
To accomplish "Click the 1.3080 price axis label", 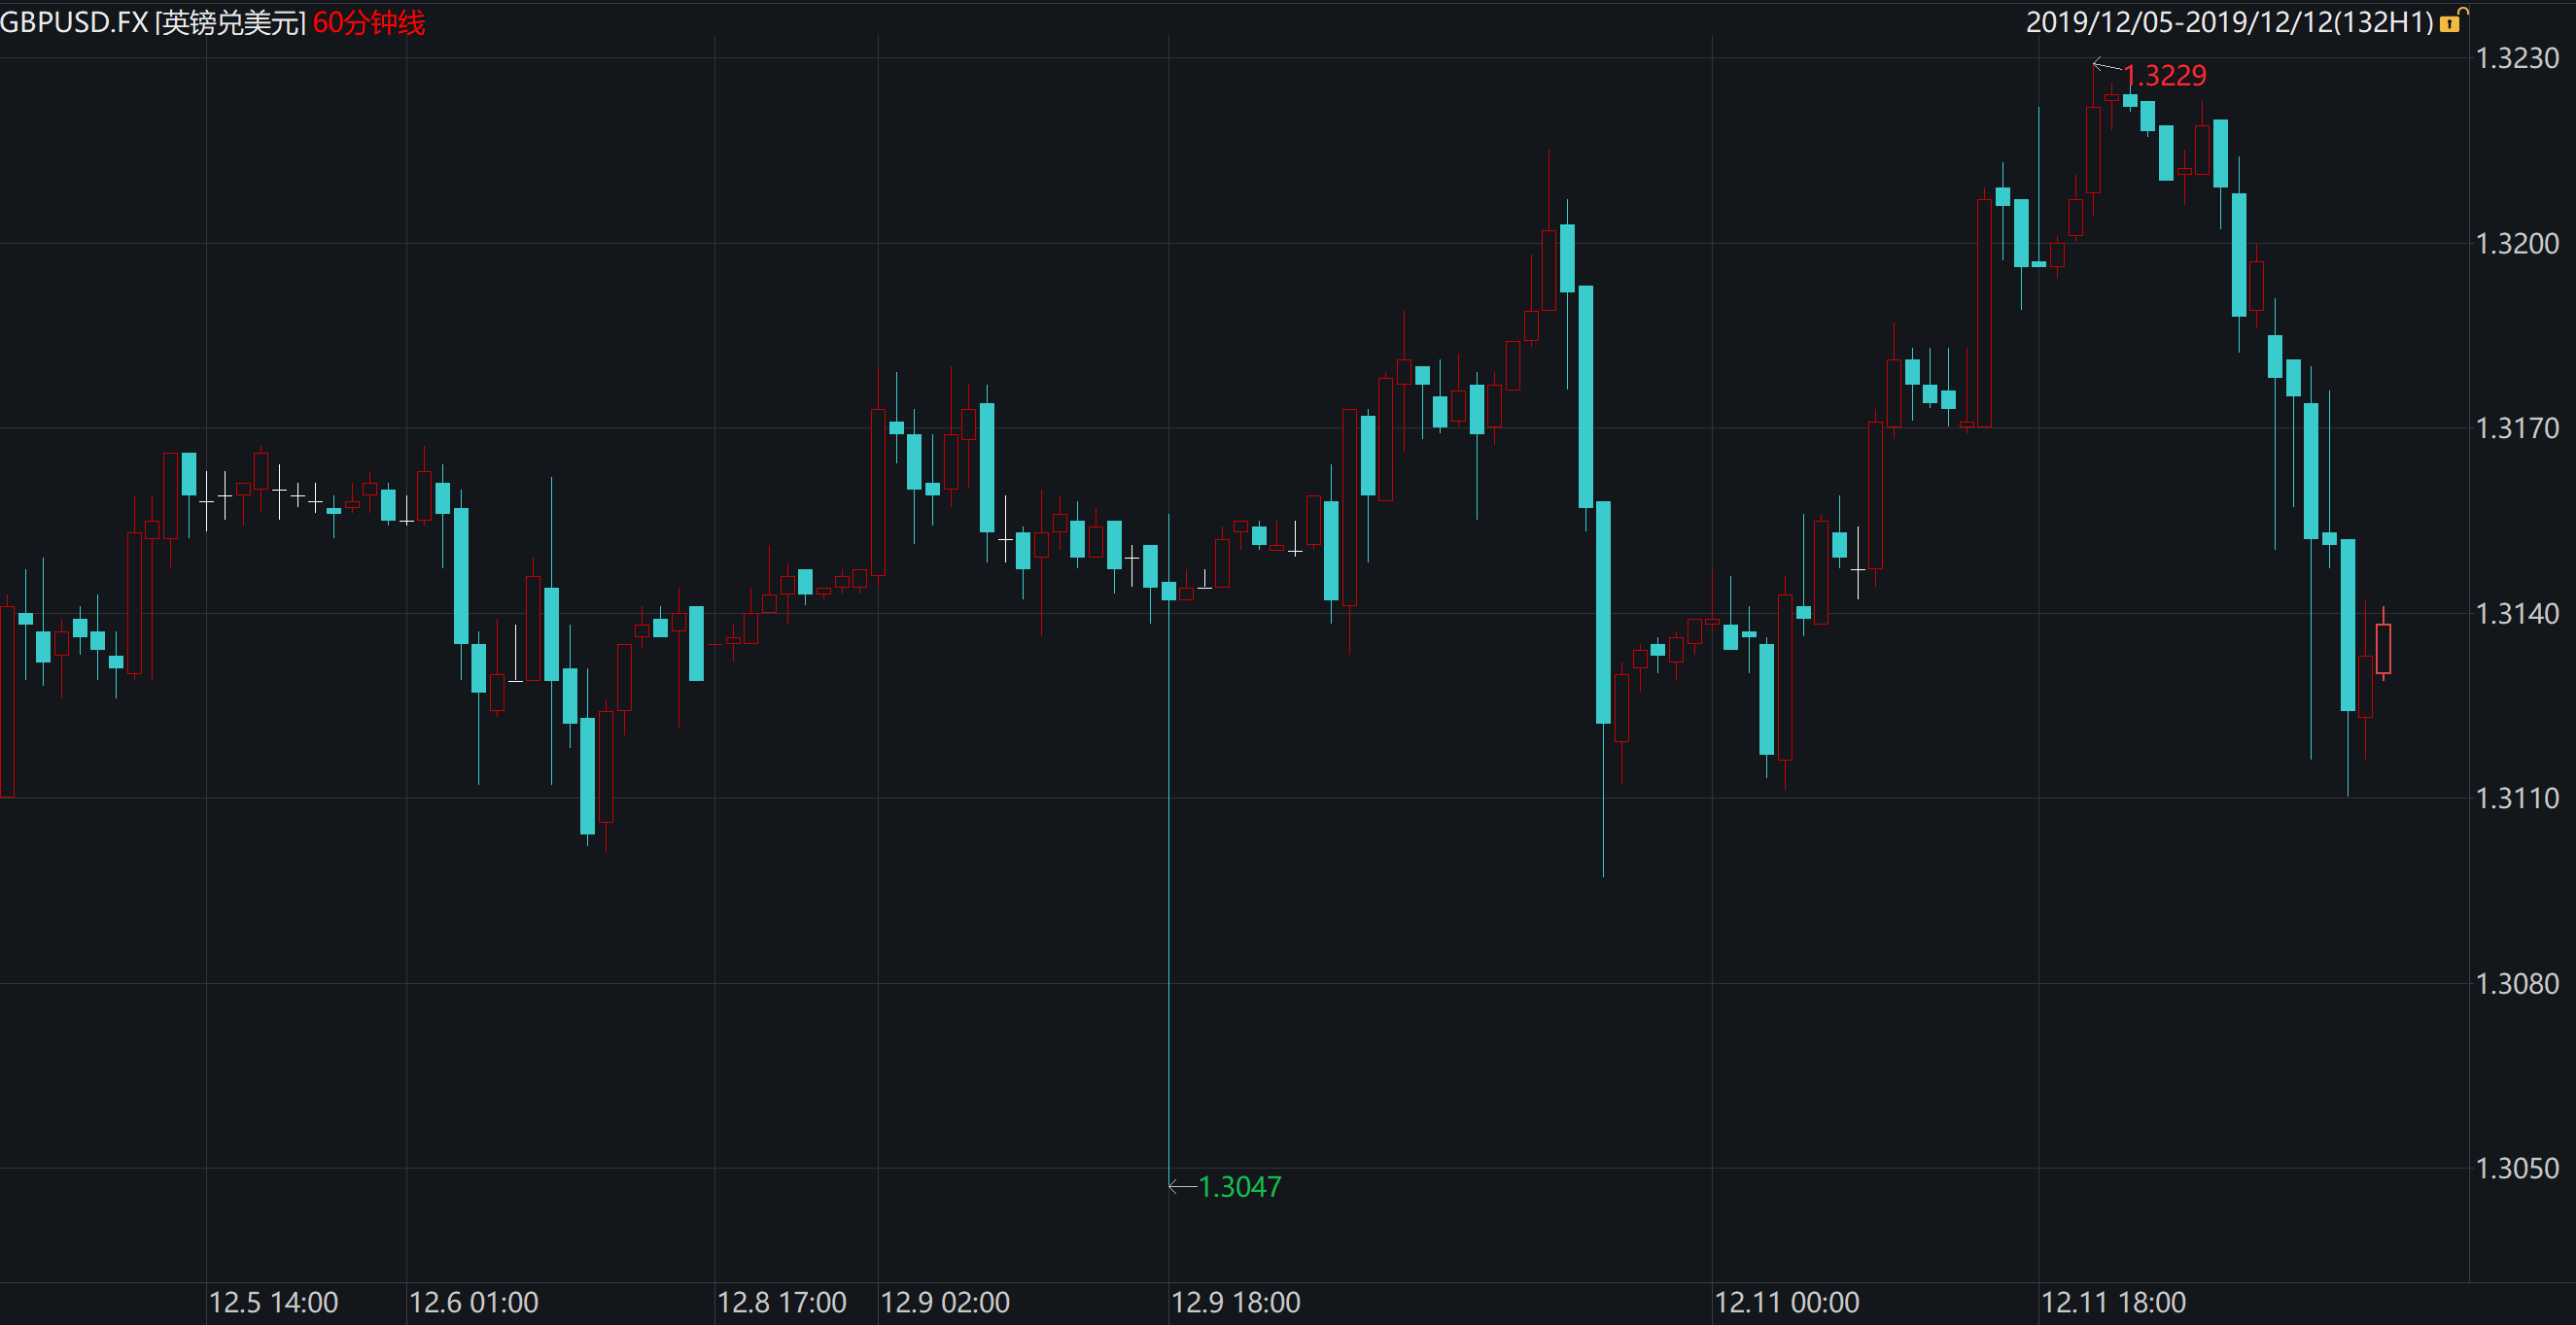I will click(2516, 984).
